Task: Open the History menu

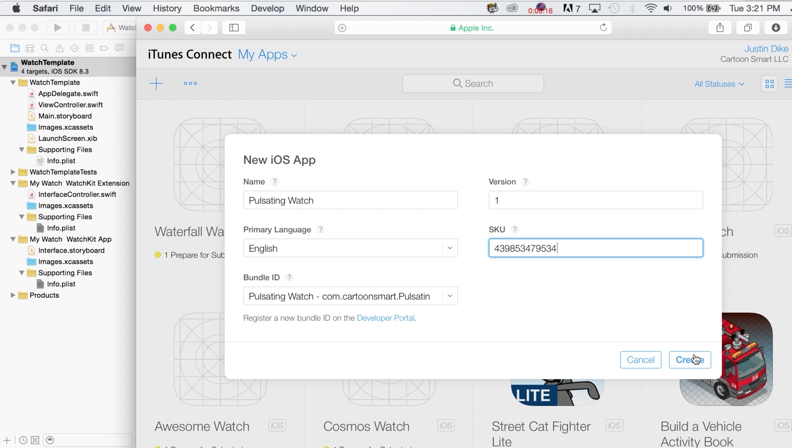Action: (167, 8)
